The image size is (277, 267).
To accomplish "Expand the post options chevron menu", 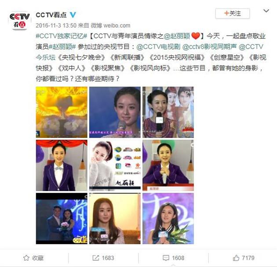I will 266,11.
